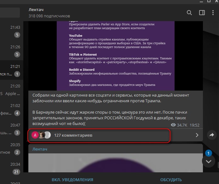Share the post with forward arrow
The width and height of the screenshot is (219, 184).
coord(212,135)
